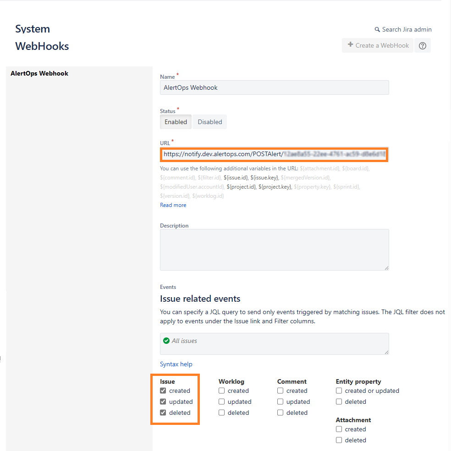The height and width of the screenshot is (451, 451).
Task: Enable Comment updated checkbox
Action: [x=280, y=402]
